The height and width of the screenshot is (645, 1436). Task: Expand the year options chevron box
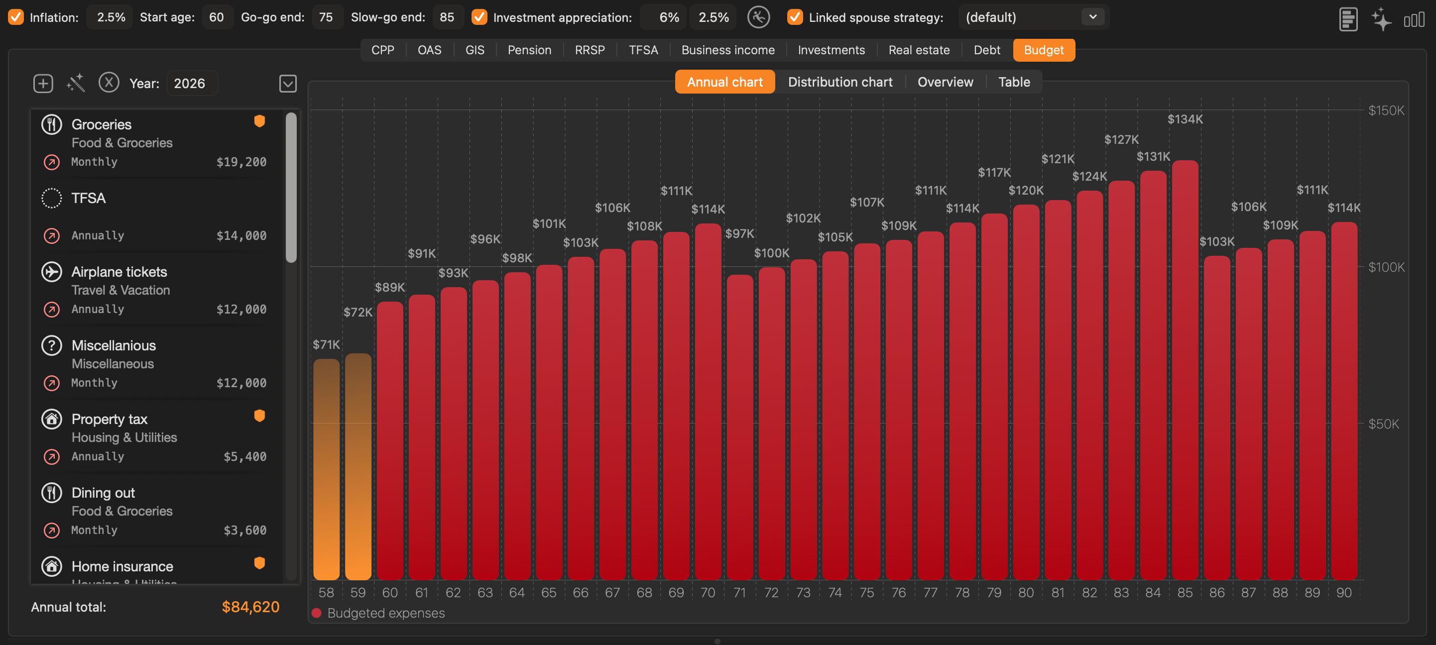pos(288,84)
